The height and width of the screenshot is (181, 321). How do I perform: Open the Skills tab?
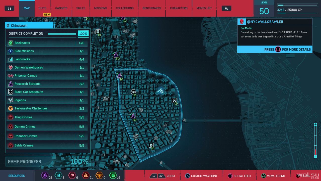point(81,8)
